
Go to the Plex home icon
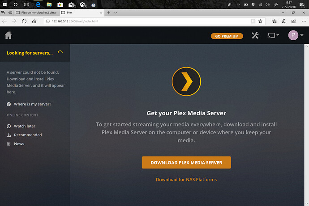click(8, 35)
